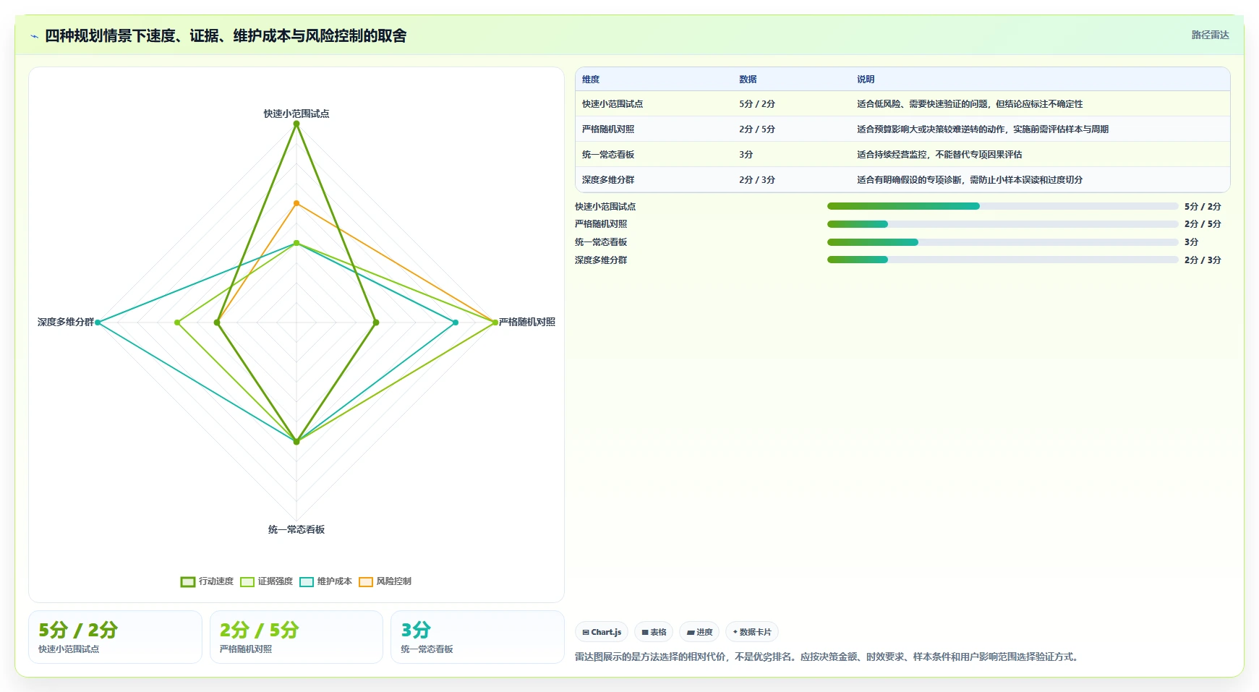Click table value 5分 / 2分
1259x692 pixels.
click(x=757, y=104)
